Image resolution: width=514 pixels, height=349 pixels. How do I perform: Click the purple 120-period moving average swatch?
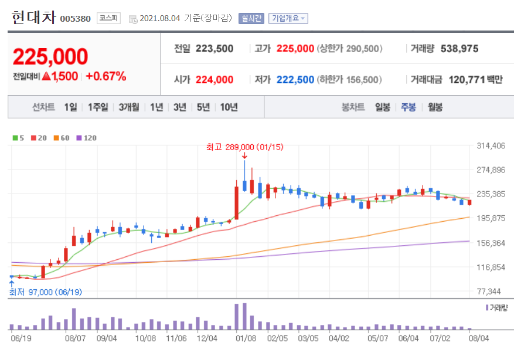tap(79, 138)
